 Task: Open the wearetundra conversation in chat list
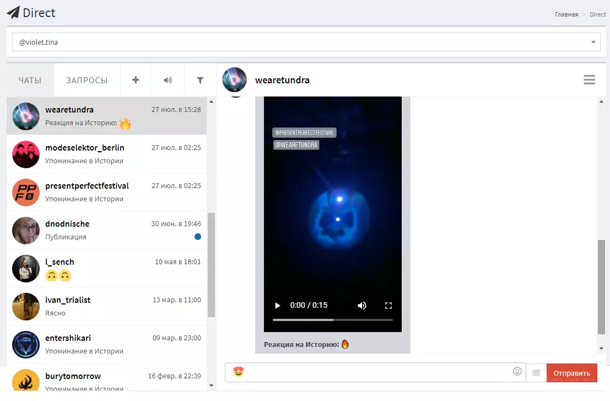click(x=106, y=116)
